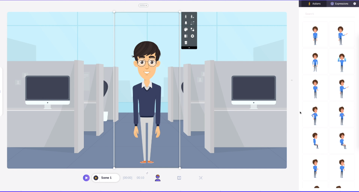Click the add action plus icon

coord(192,17)
